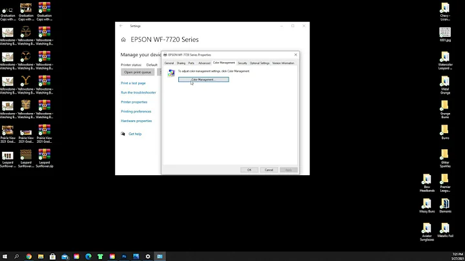Screen dimensions: 465x261
Task: Open Printing preferences in Settings
Action: [136, 112]
